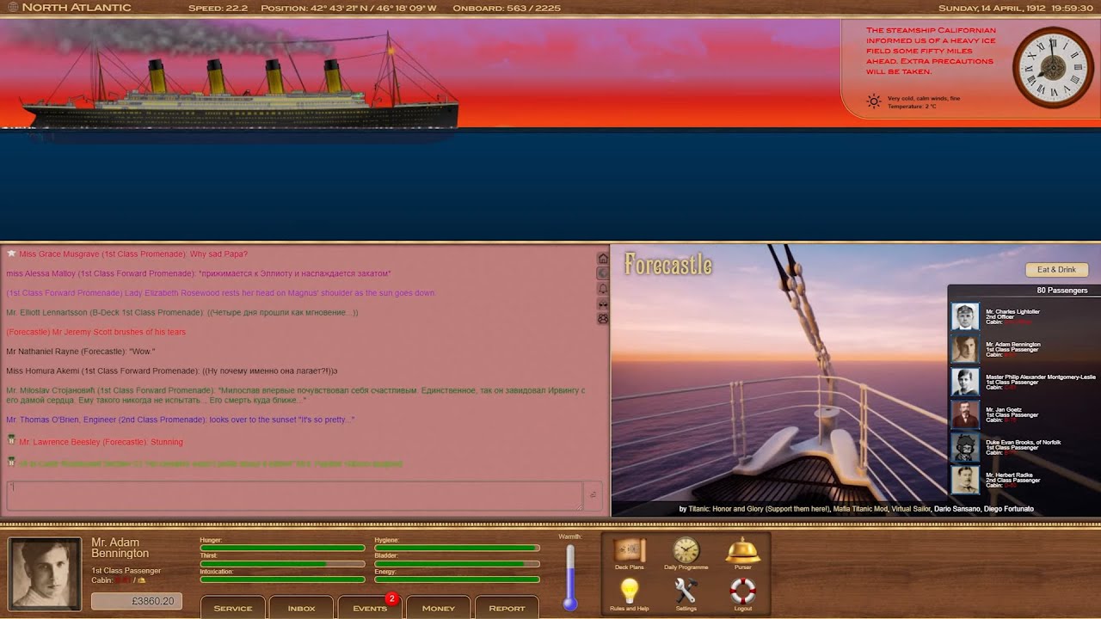Click the Energy status bar
The height and width of the screenshot is (619, 1101).
(x=457, y=579)
